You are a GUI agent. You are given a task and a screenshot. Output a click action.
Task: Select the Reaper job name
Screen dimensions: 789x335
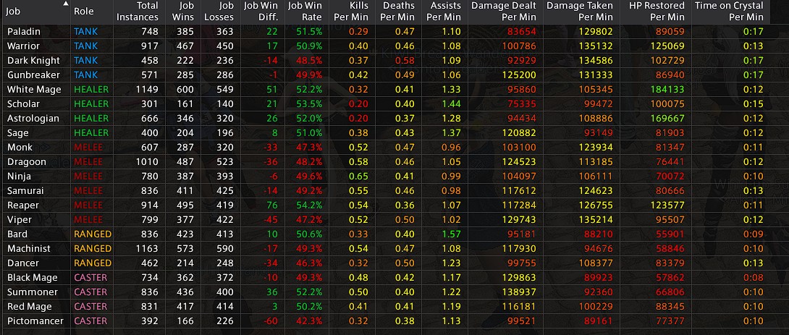[22, 205]
